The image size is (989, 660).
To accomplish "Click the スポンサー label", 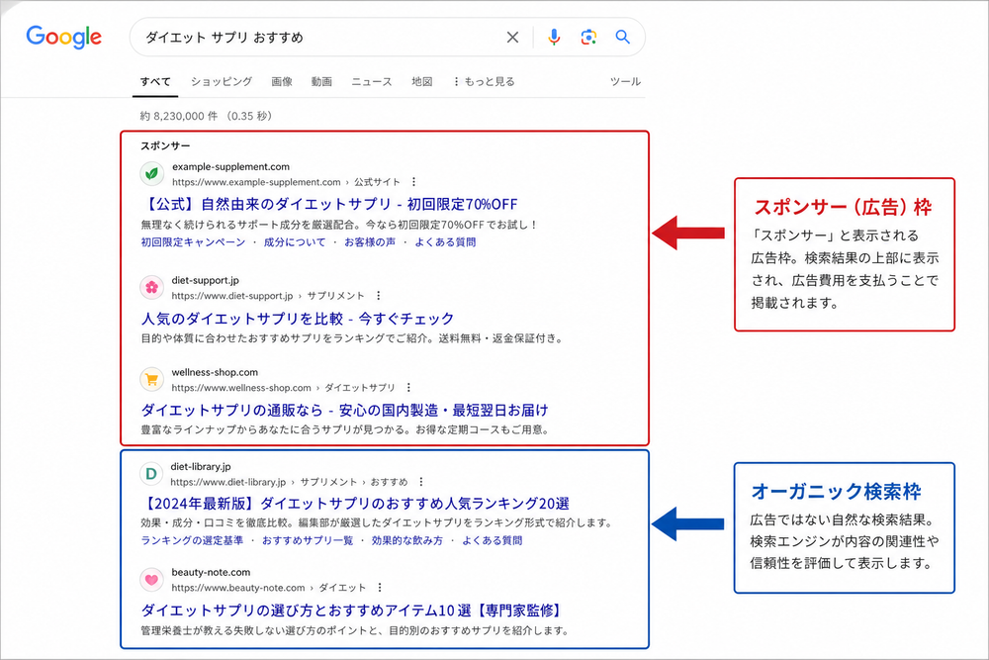I will [x=165, y=145].
